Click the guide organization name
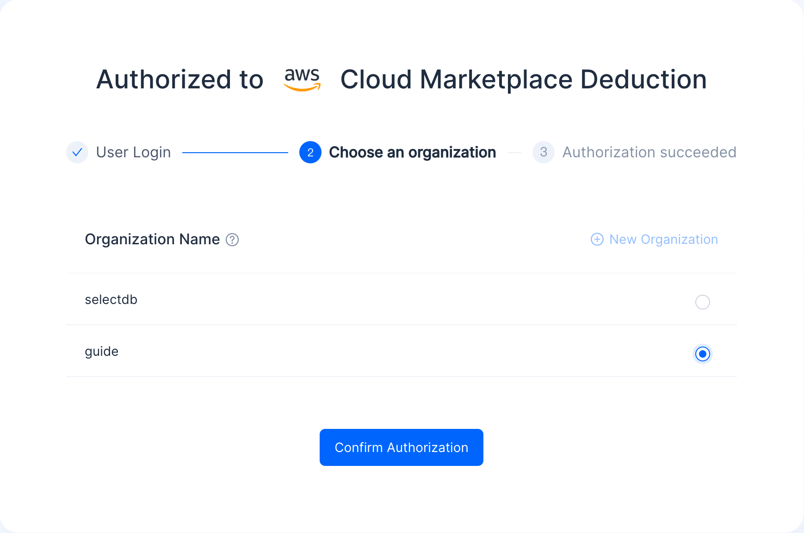The image size is (804, 533). (102, 352)
